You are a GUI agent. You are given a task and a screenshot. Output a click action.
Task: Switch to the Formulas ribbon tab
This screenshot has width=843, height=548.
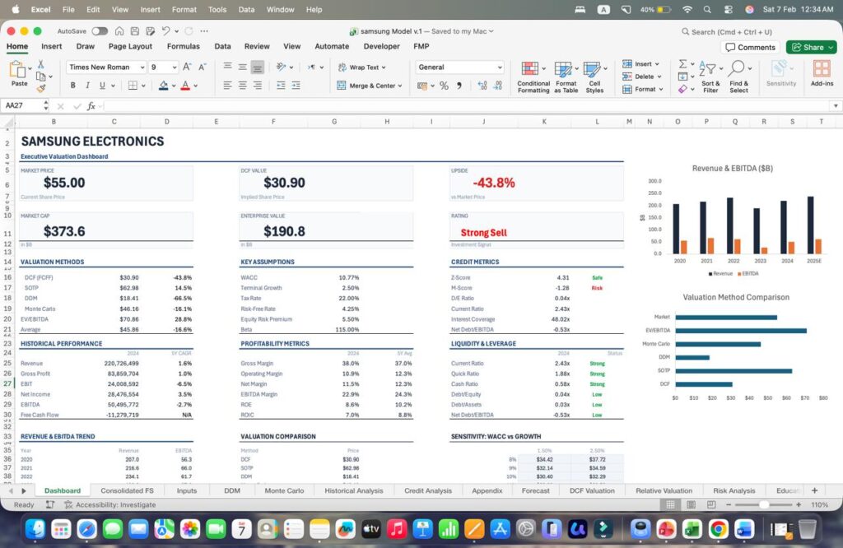click(x=183, y=47)
